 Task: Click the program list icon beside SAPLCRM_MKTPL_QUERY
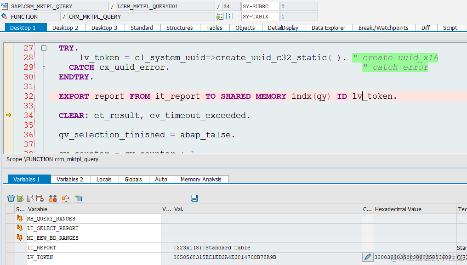coord(5,6)
